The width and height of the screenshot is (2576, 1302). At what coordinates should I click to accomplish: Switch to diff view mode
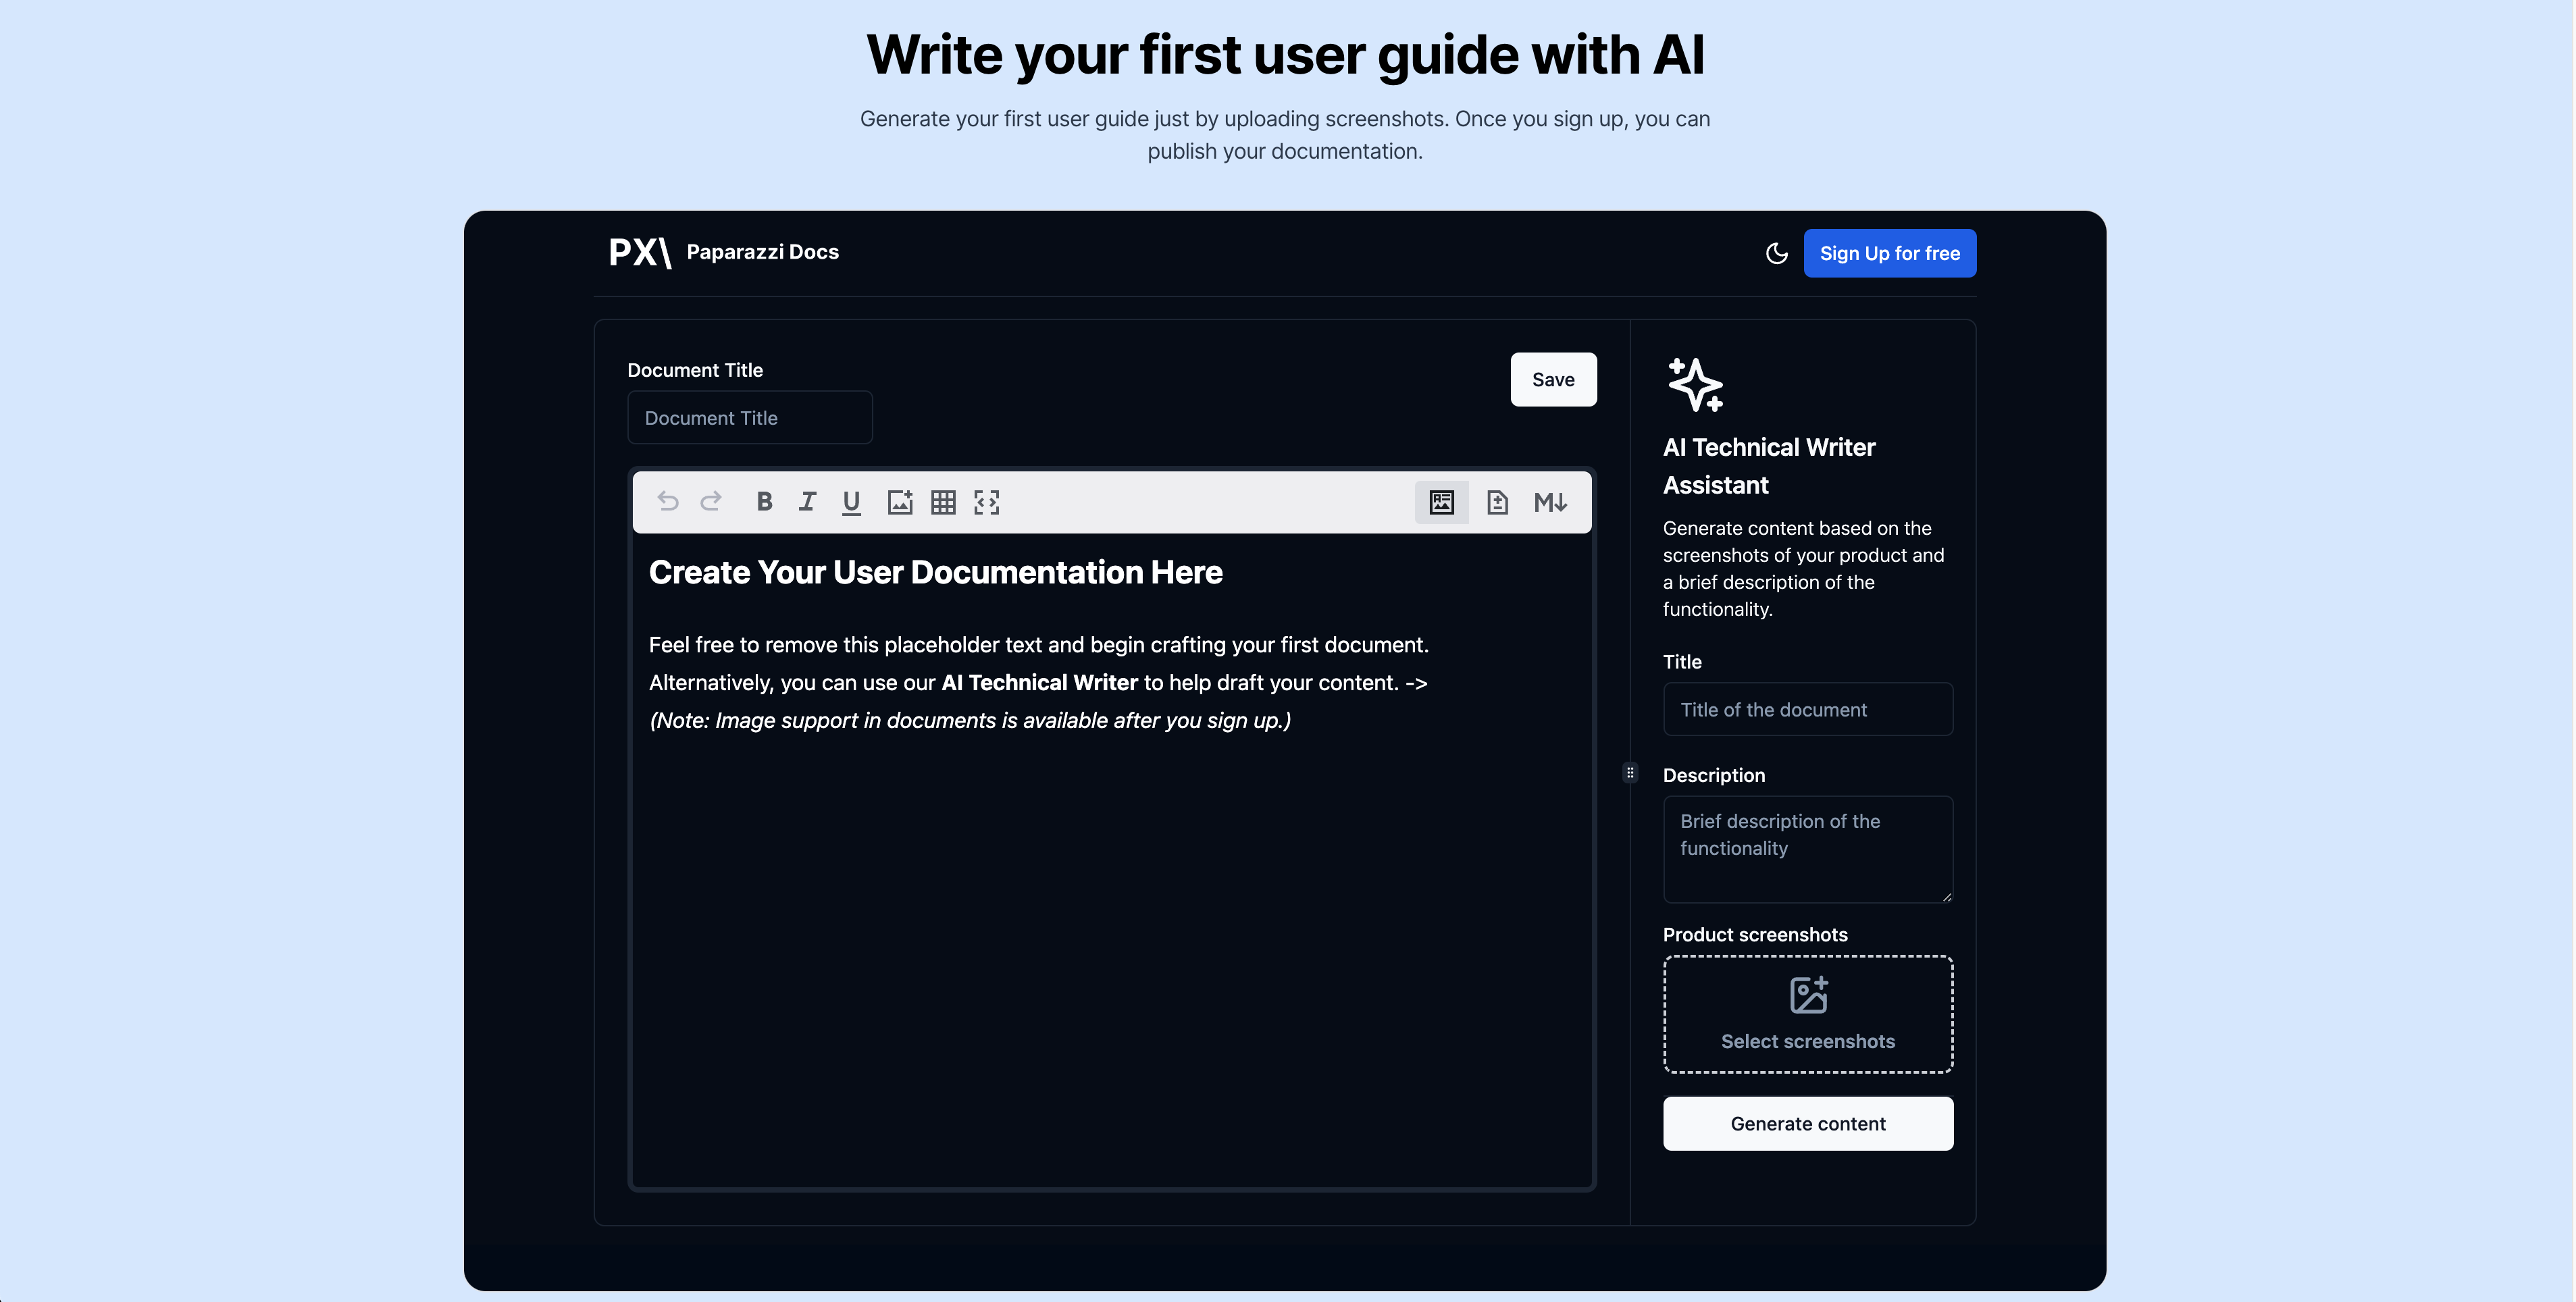[x=1497, y=502]
